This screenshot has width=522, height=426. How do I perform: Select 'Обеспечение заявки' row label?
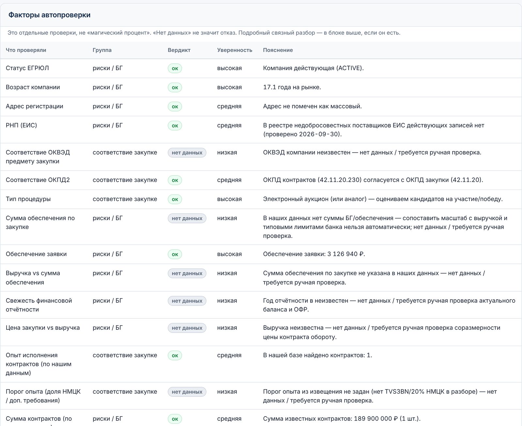pyautogui.click(x=36, y=254)
